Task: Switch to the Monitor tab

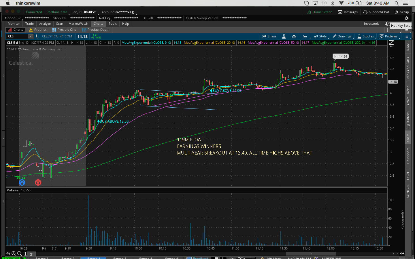Action: click(14, 24)
